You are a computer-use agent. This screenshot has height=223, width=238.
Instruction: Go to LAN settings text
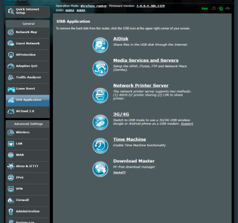19,143
